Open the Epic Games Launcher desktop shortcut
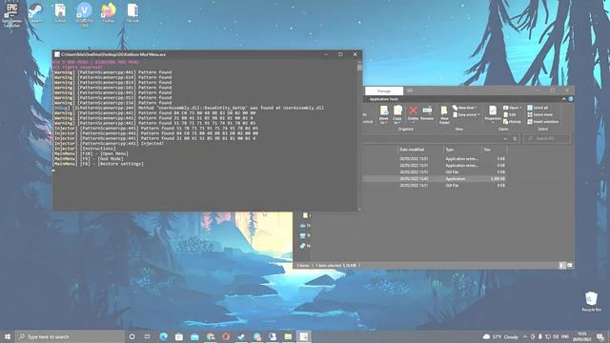 coord(11,15)
